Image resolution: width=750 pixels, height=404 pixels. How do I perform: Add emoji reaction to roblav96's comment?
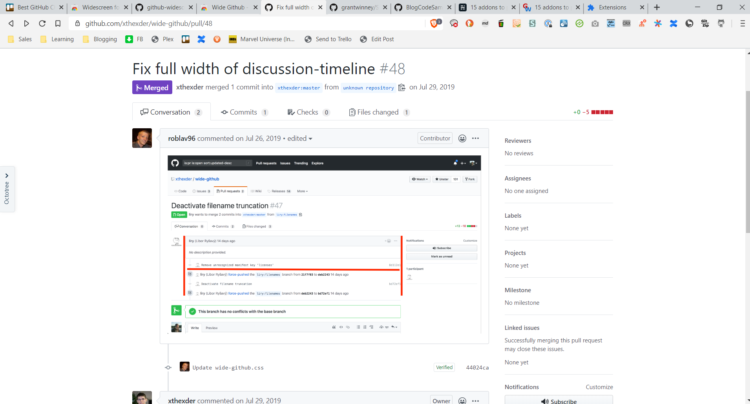click(x=462, y=138)
